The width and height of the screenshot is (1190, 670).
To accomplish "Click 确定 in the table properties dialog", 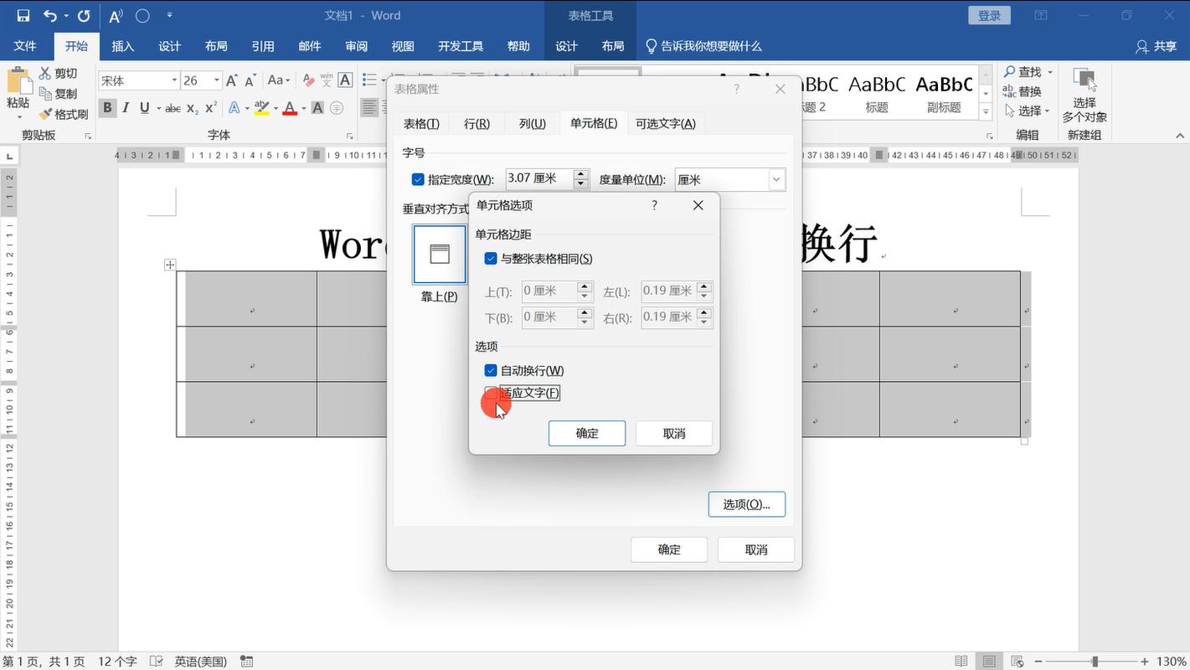I will 669,549.
